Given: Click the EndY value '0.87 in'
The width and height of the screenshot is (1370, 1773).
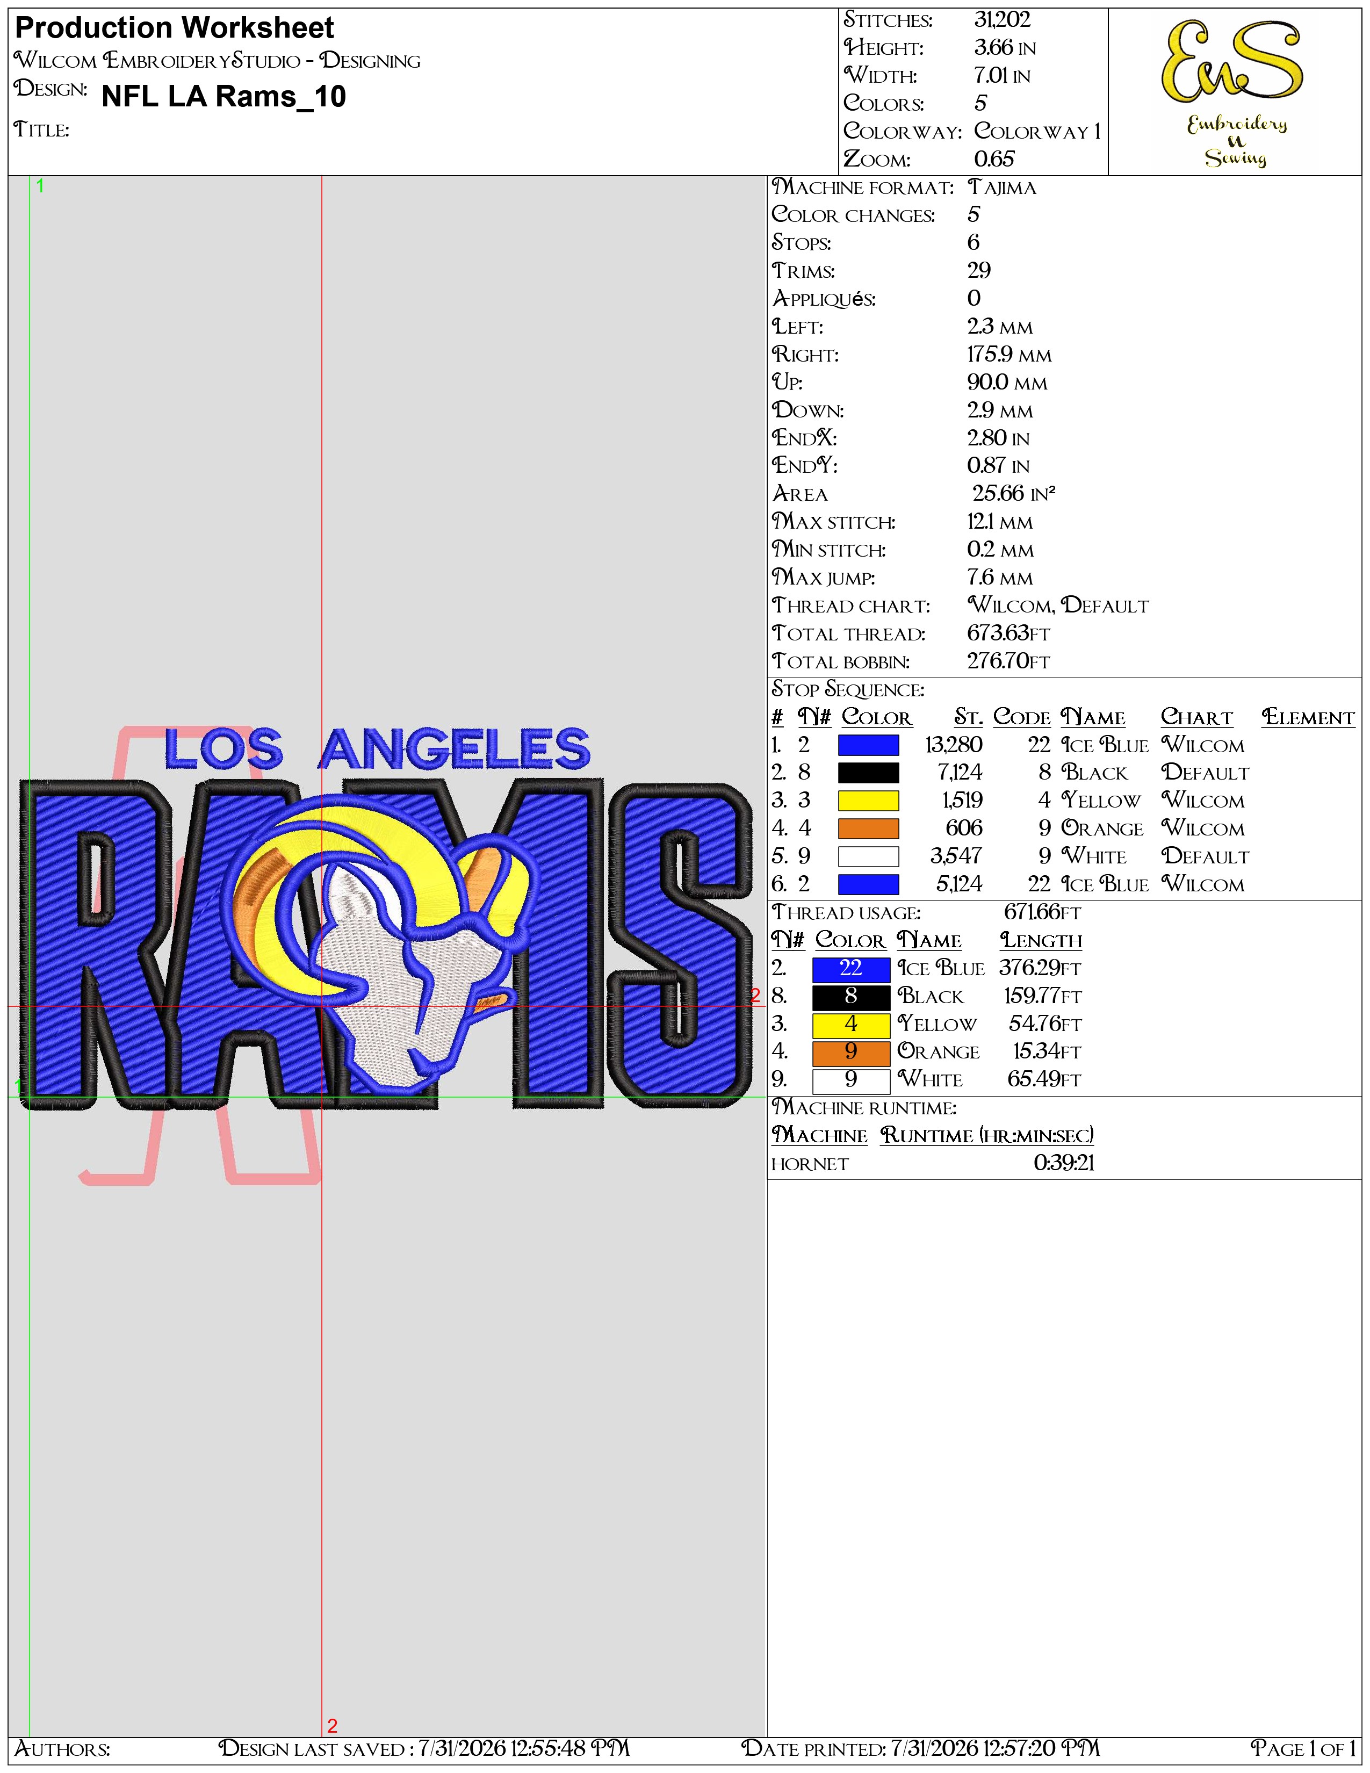Looking at the screenshot, I should pos(998,466).
